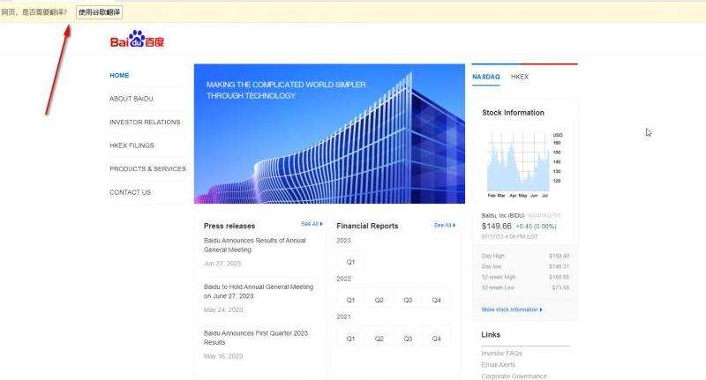Open CONTACT US menu item
The height and width of the screenshot is (380, 706).
[x=130, y=192]
